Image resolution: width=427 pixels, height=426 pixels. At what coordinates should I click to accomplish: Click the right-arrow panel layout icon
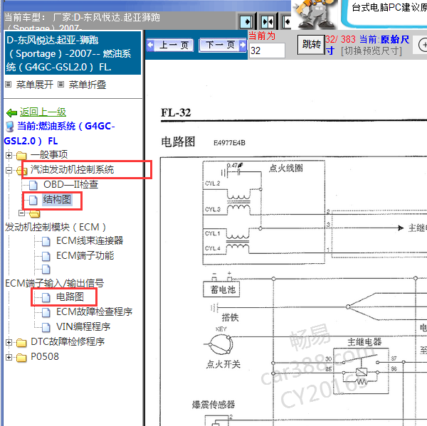click(x=247, y=22)
